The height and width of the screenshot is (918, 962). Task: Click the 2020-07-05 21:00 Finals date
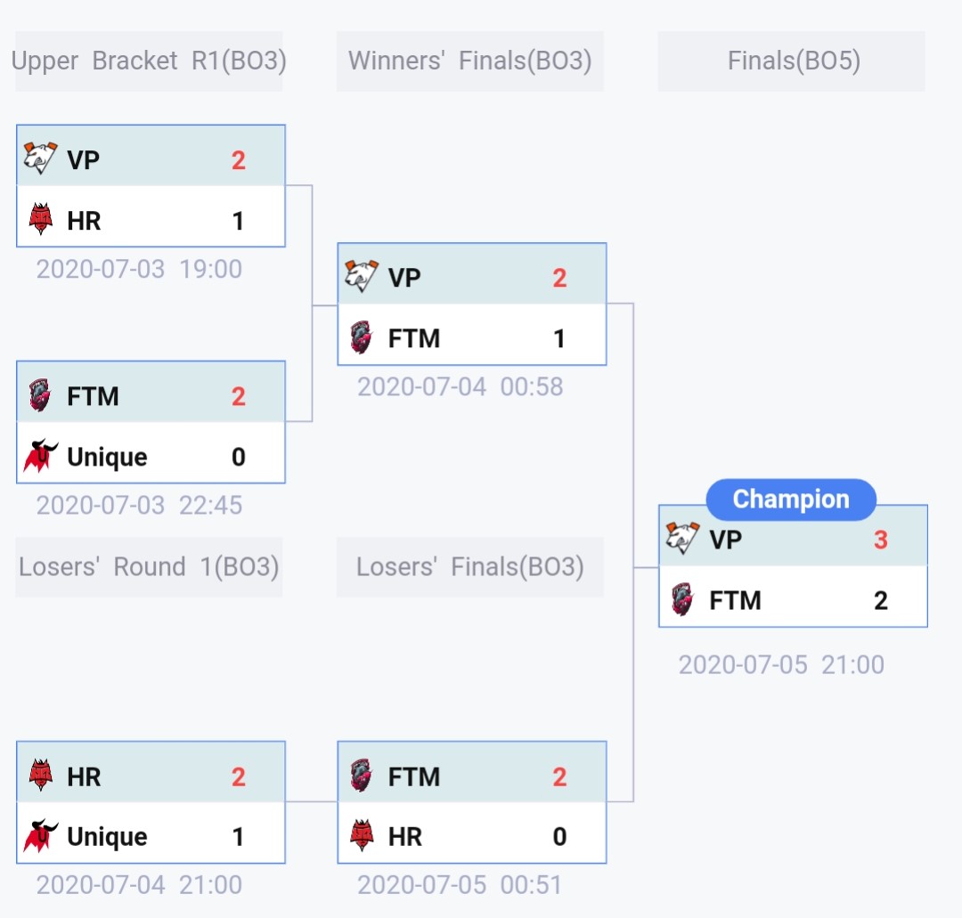(x=781, y=665)
